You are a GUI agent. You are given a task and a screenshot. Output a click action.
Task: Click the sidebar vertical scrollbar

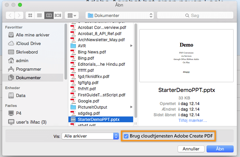pos(66,51)
